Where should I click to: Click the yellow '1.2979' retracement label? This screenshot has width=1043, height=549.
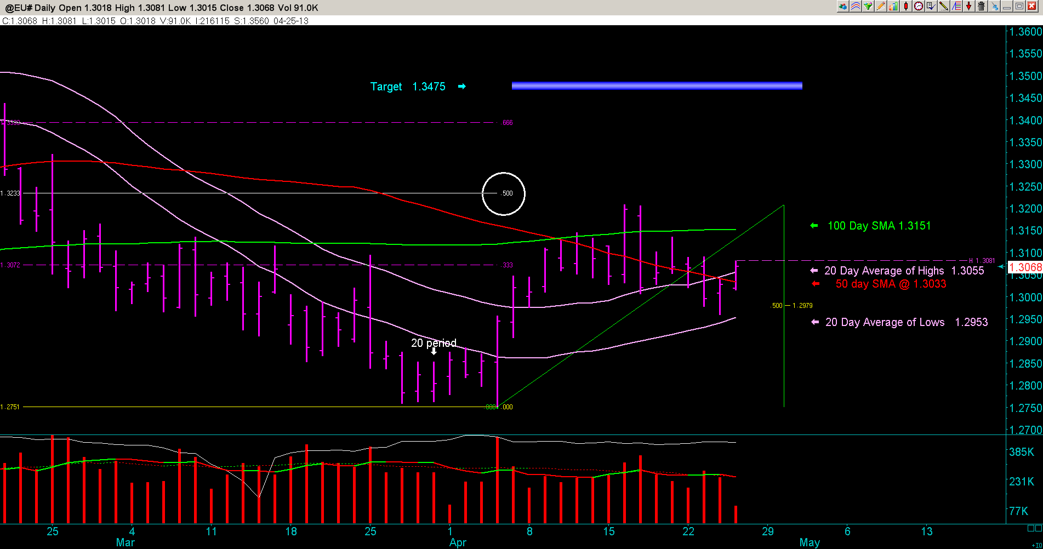click(x=802, y=306)
